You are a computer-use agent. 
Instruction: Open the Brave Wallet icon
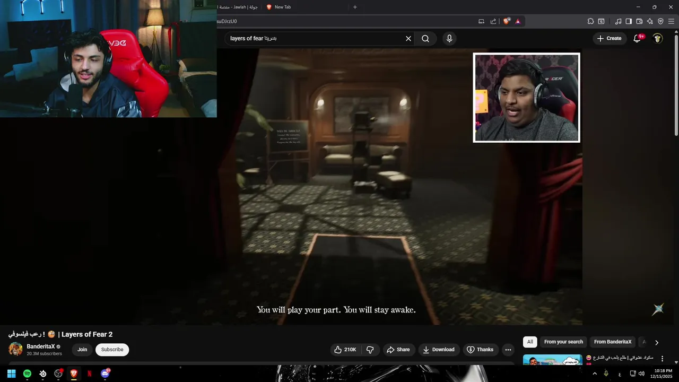[x=639, y=21]
